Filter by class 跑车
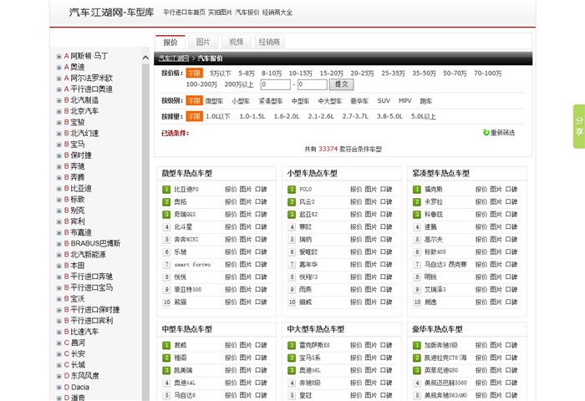 [x=425, y=101]
